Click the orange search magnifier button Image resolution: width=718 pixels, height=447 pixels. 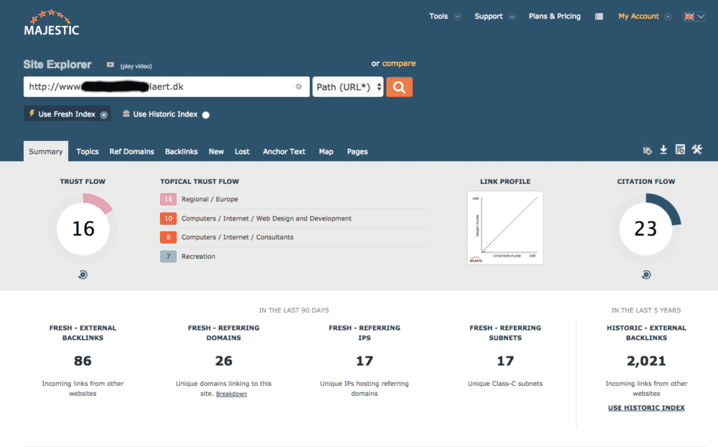(x=399, y=87)
